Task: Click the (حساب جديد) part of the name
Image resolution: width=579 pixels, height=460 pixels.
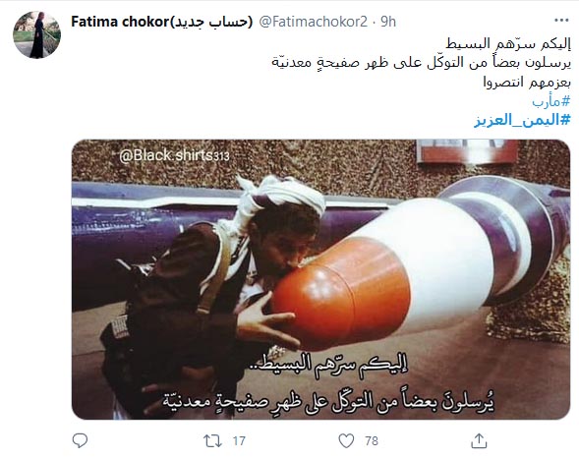Action: (210, 22)
